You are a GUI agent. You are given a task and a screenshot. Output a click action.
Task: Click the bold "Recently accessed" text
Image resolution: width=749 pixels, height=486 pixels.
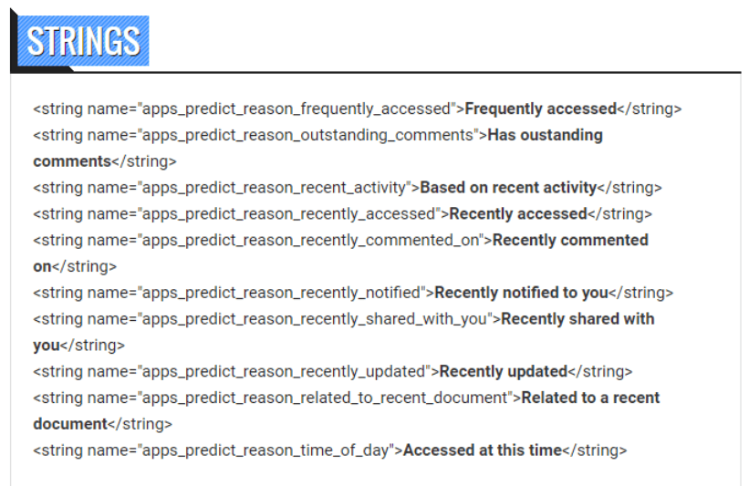(517, 213)
